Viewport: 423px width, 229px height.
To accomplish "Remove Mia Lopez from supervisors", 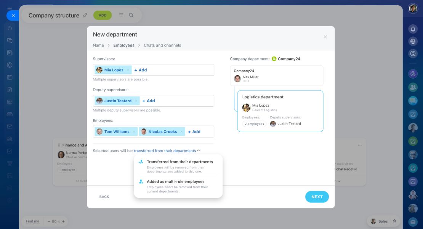I will 128,70.
